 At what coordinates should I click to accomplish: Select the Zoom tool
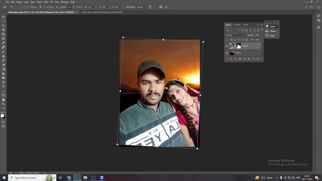4,104
